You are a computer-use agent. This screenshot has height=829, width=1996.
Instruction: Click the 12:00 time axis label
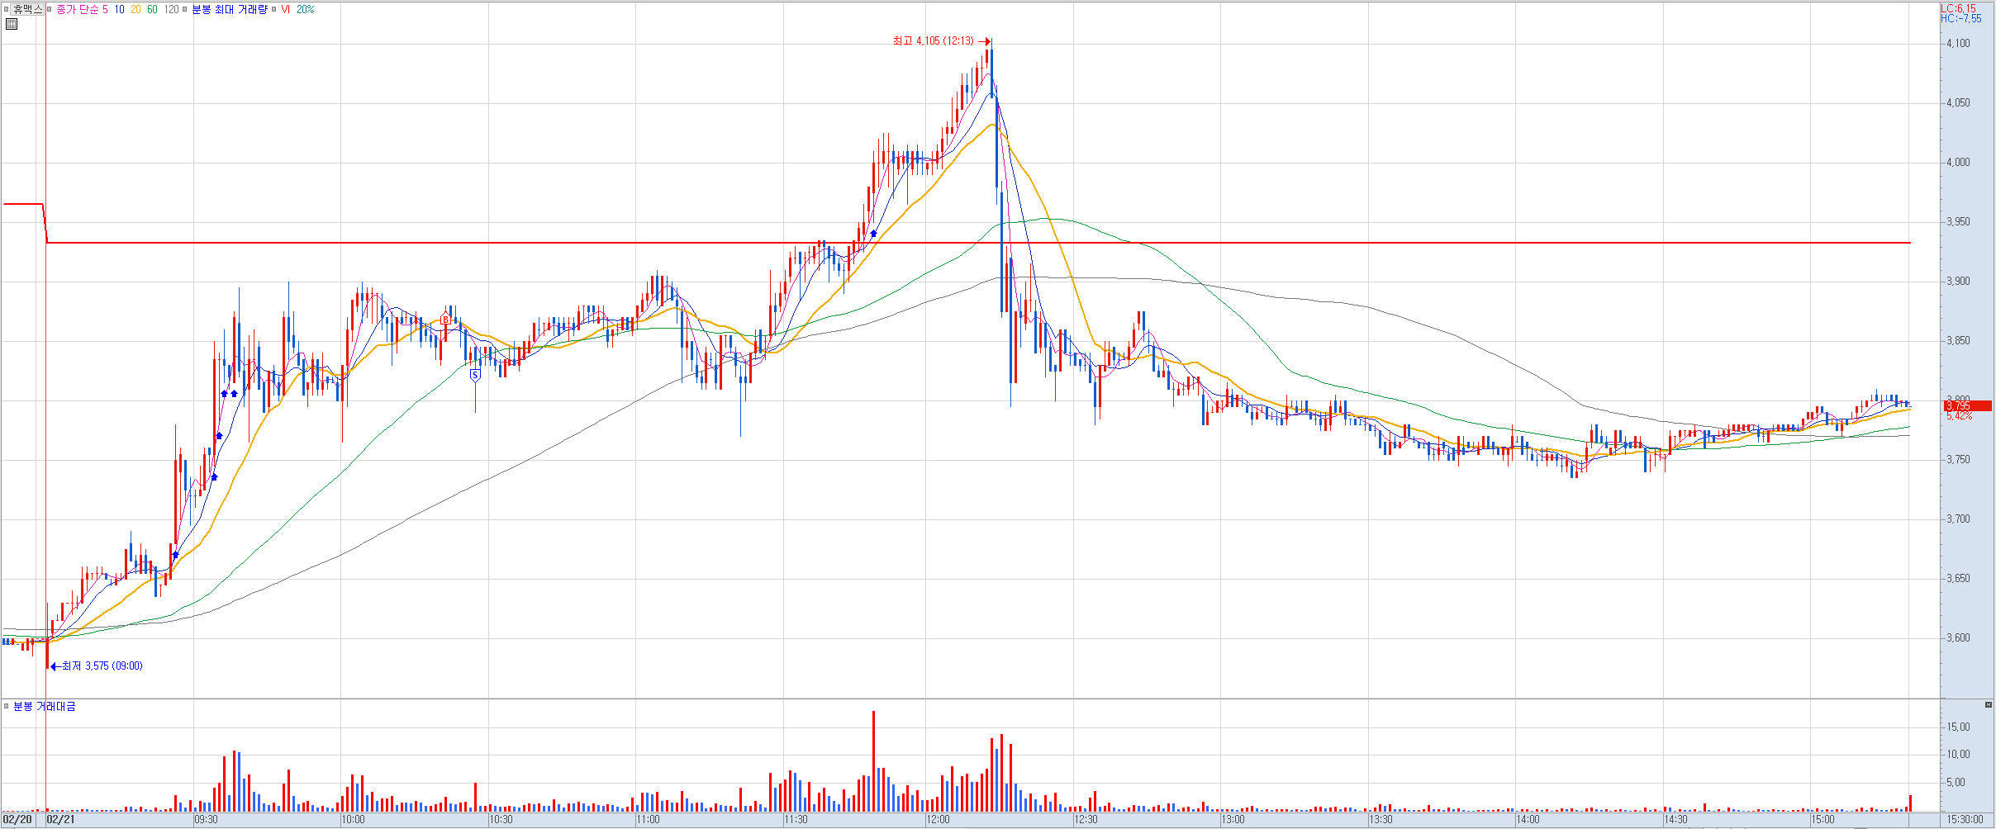(x=939, y=819)
